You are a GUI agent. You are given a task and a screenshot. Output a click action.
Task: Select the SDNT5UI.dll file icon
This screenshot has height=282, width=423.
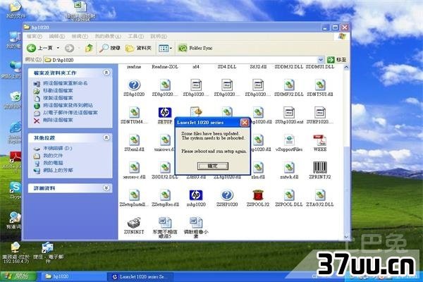coord(320,85)
